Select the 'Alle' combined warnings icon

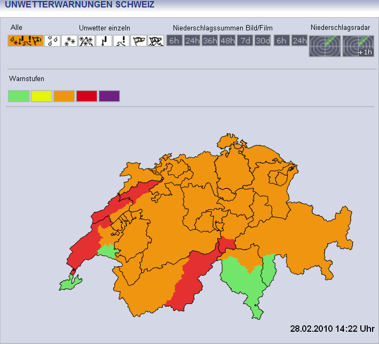coord(25,41)
